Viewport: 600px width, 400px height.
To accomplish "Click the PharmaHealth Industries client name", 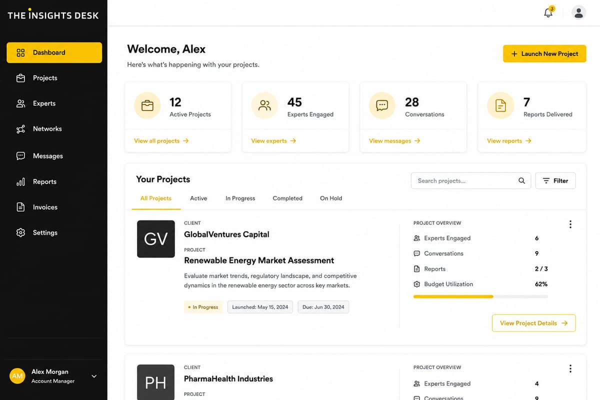I will click(228, 379).
